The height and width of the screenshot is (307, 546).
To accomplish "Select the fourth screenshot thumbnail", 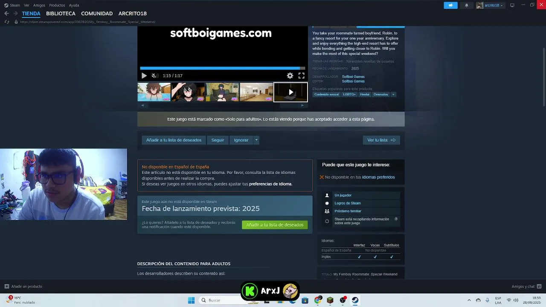I will pos(256,92).
